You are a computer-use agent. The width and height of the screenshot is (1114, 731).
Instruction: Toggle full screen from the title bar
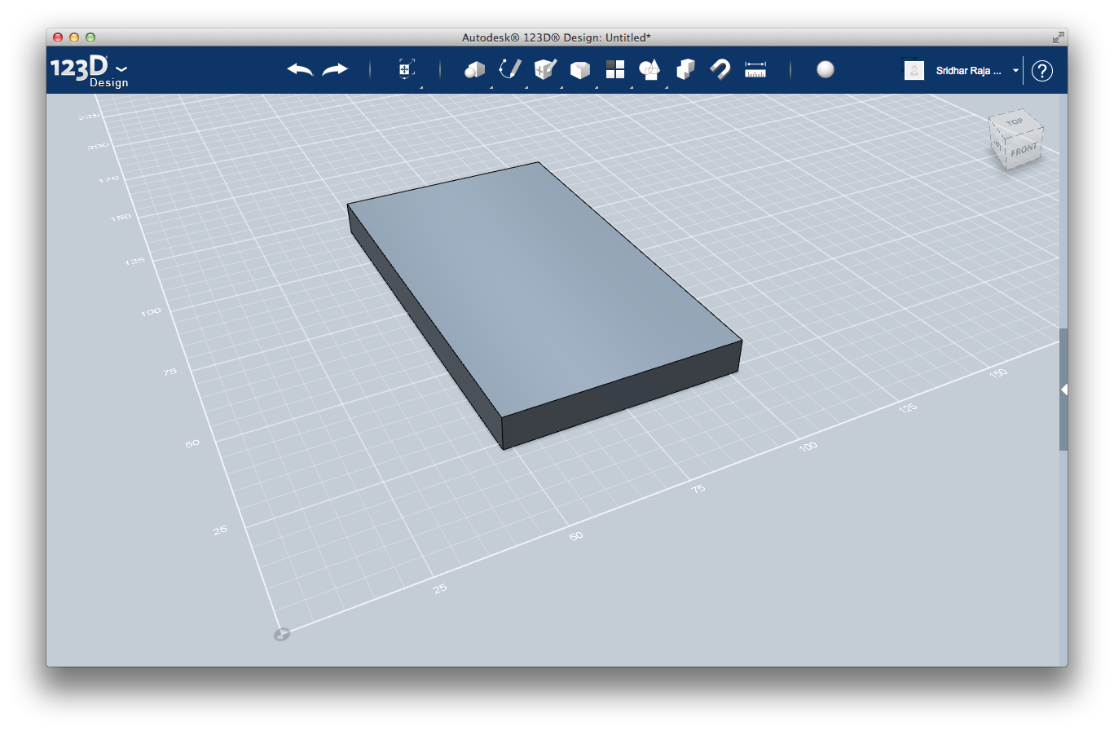click(1058, 37)
